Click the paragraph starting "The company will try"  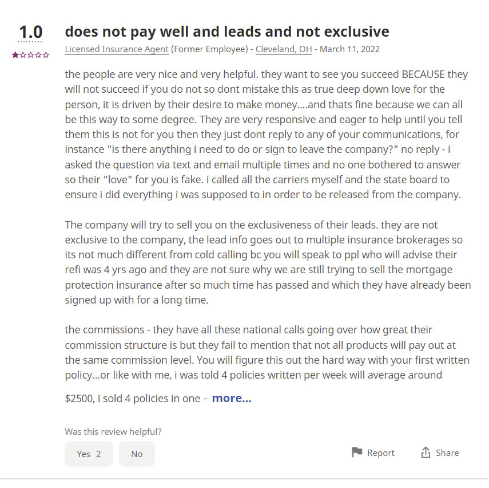pos(268,262)
